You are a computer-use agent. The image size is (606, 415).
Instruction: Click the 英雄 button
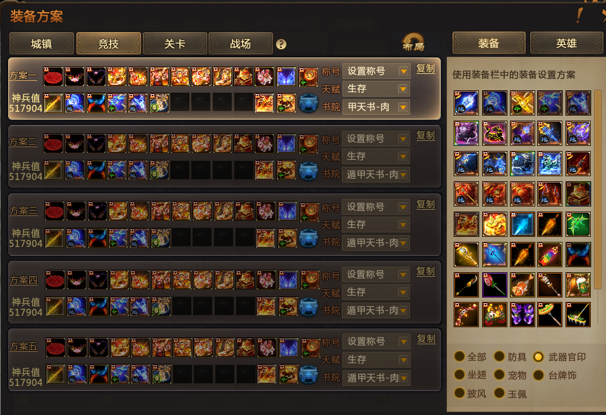(566, 43)
